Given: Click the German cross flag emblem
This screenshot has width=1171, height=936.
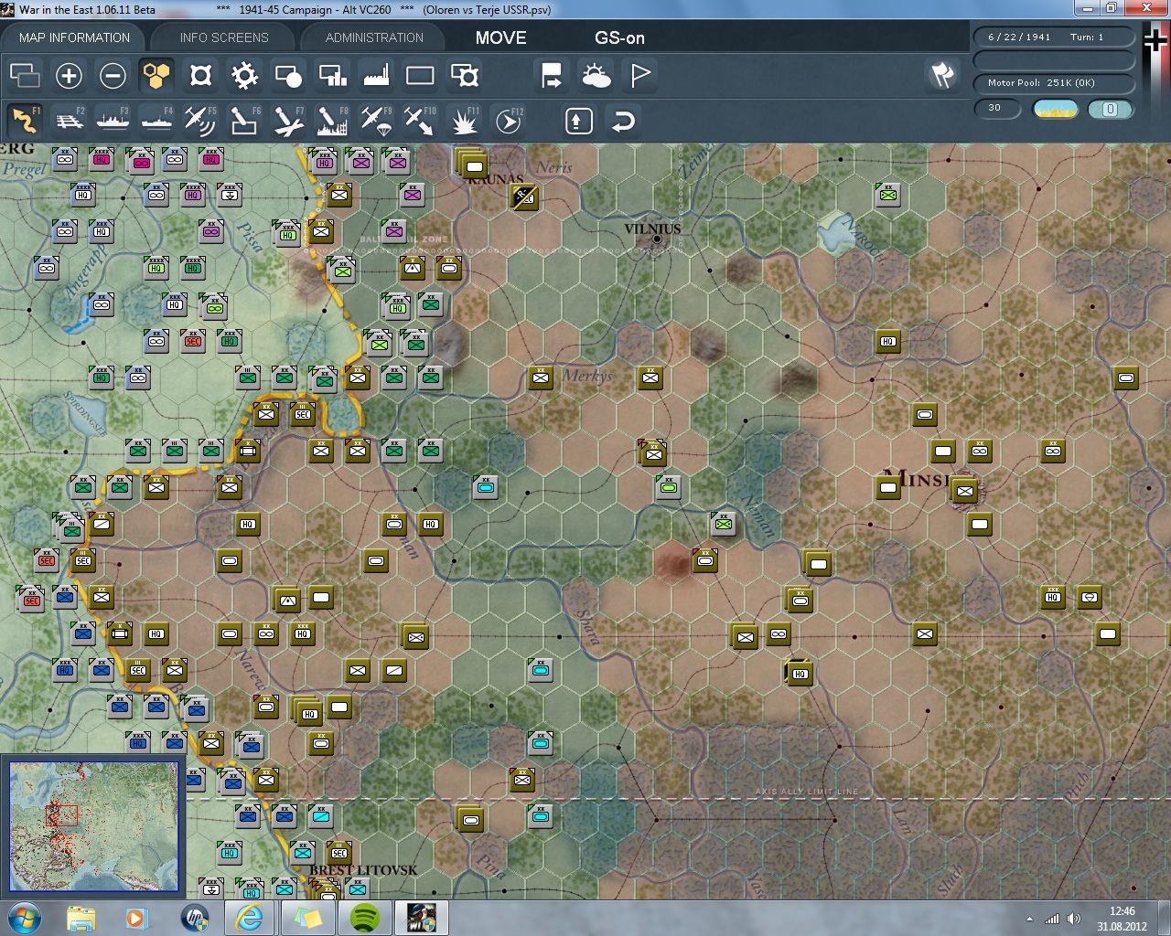Looking at the screenshot, I should tap(1155, 41).
